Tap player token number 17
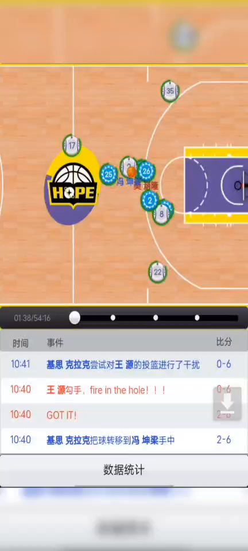The height and width of the screenshot is (551, 248). [x=72, y=145]
